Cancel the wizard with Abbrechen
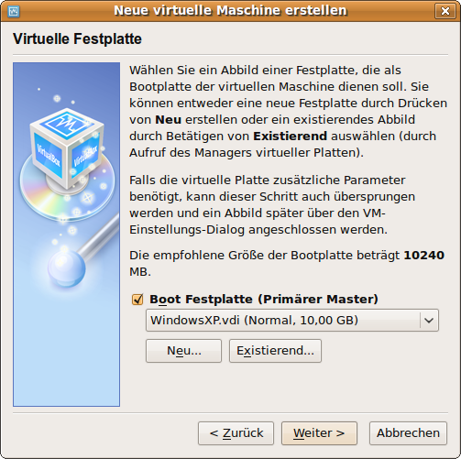 (x=408, y=433)
